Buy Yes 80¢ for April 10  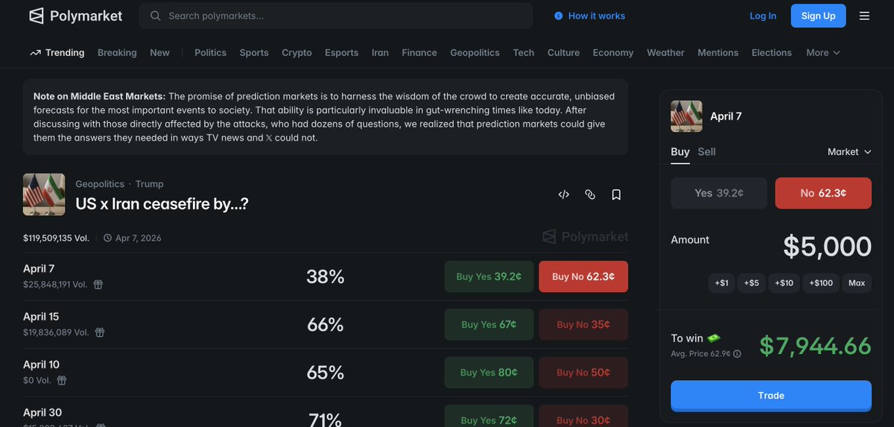(489, 373)
